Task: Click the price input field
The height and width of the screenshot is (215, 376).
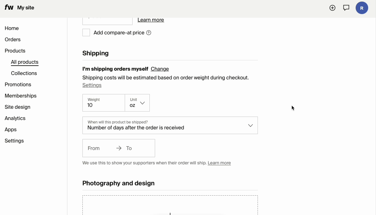Action: click(x=107, y=21)
